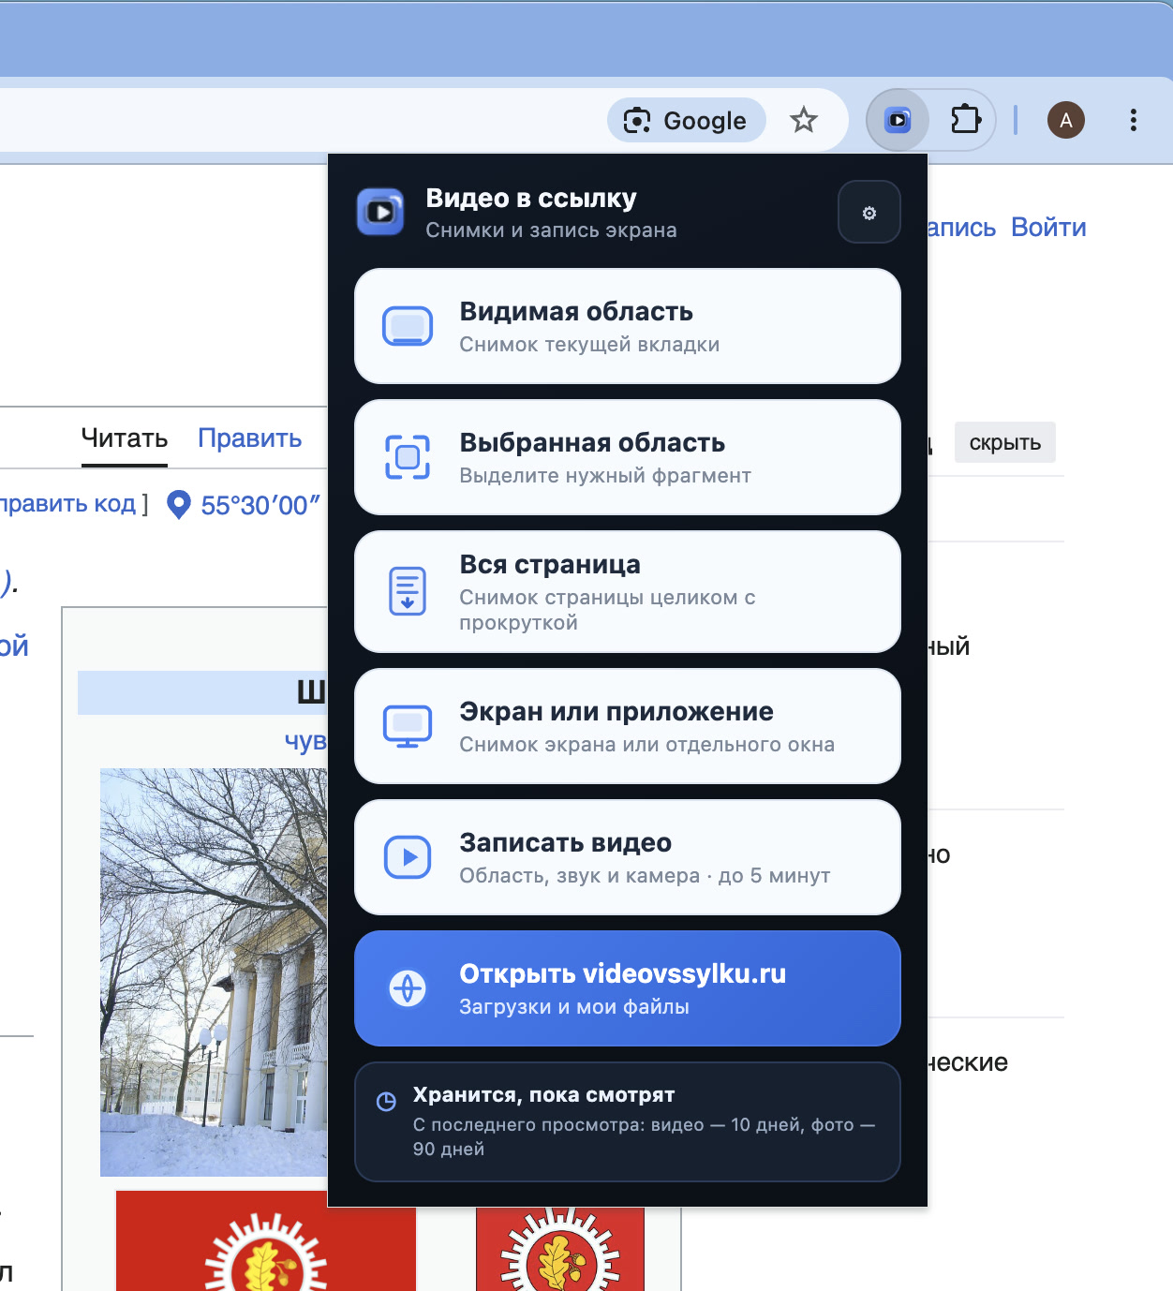This screenshot has width=1173, height=1291.
Task: Click the Google Lens search chip
Action: pos(686,120)
